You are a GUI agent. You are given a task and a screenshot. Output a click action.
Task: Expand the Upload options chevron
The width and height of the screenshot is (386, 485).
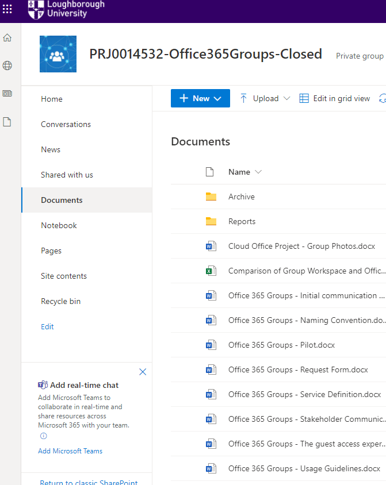[x=288, y=98]
